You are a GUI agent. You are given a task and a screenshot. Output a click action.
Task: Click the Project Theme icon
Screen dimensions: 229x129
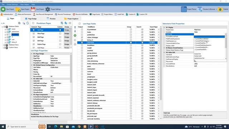pyautogui.click(x=184, y=9)
